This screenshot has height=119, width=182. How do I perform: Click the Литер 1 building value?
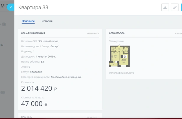pos(54,46)
